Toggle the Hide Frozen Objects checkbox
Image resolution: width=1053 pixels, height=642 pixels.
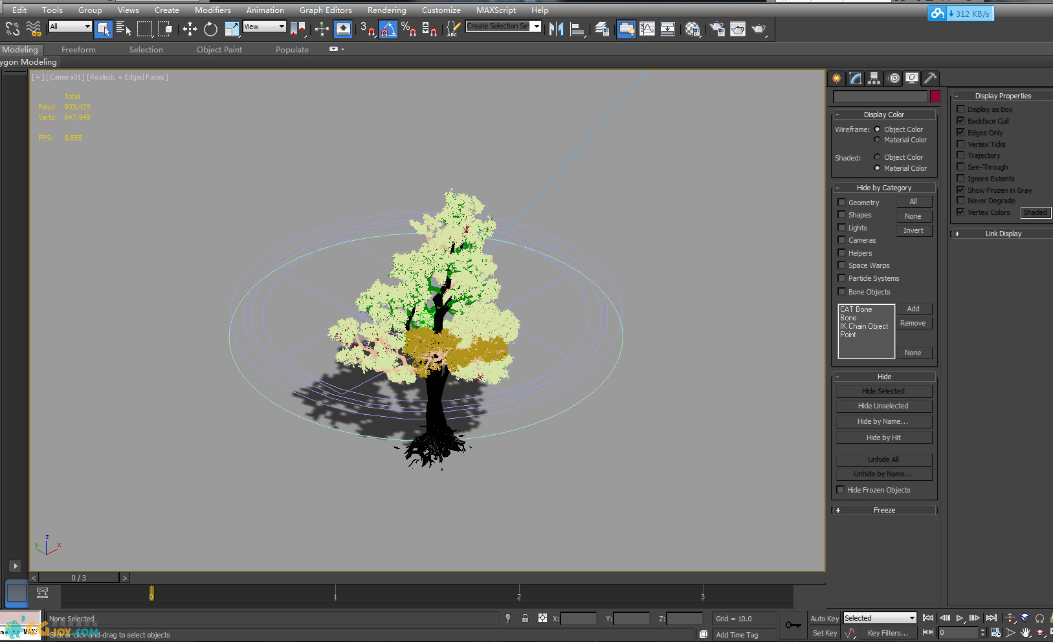click(840, 490)
